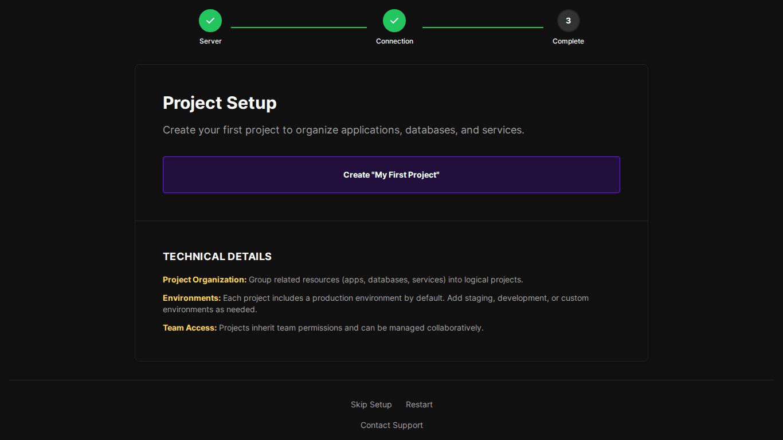Screen dimensions: 783x440
Task: Open the Contact Support link
Action: pos(391,425)
